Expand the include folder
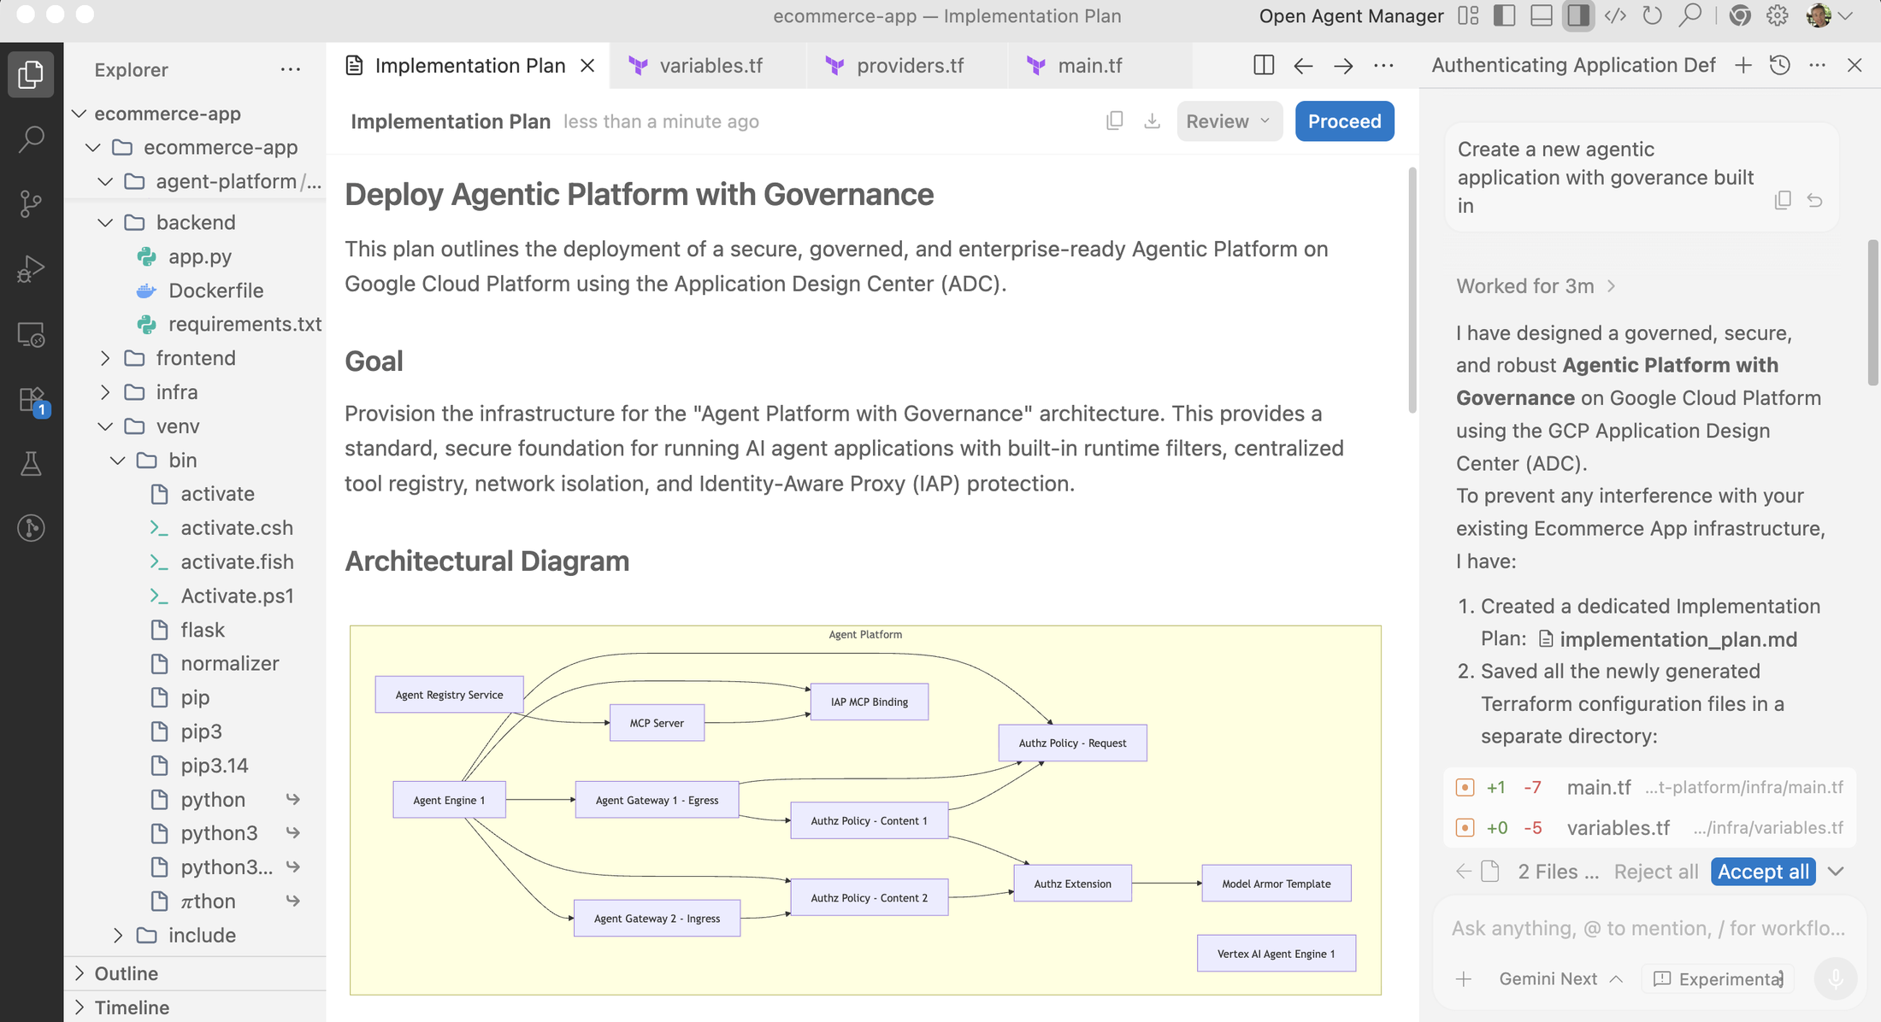Image resolution: width=1881 pixels, height=1022 pixels. click(118, 936)
